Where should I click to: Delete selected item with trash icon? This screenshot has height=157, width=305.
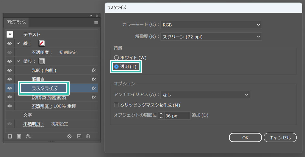(x=88, y=136)
